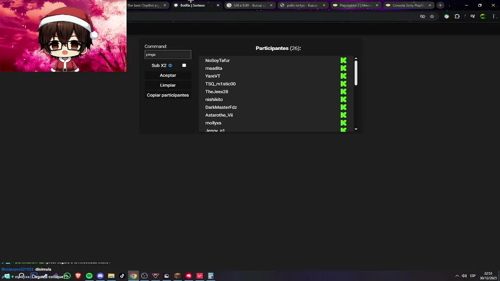500x281 pixels.
Task: Select participant name Astarothe_Vii
Action: coord(219,115)
